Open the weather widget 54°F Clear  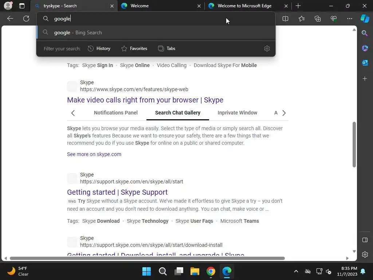click(18, 271)
